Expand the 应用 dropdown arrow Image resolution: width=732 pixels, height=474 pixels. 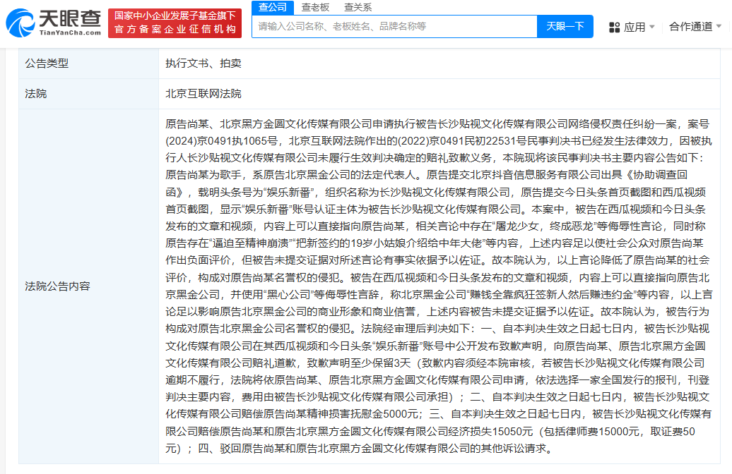pos(652,27)
